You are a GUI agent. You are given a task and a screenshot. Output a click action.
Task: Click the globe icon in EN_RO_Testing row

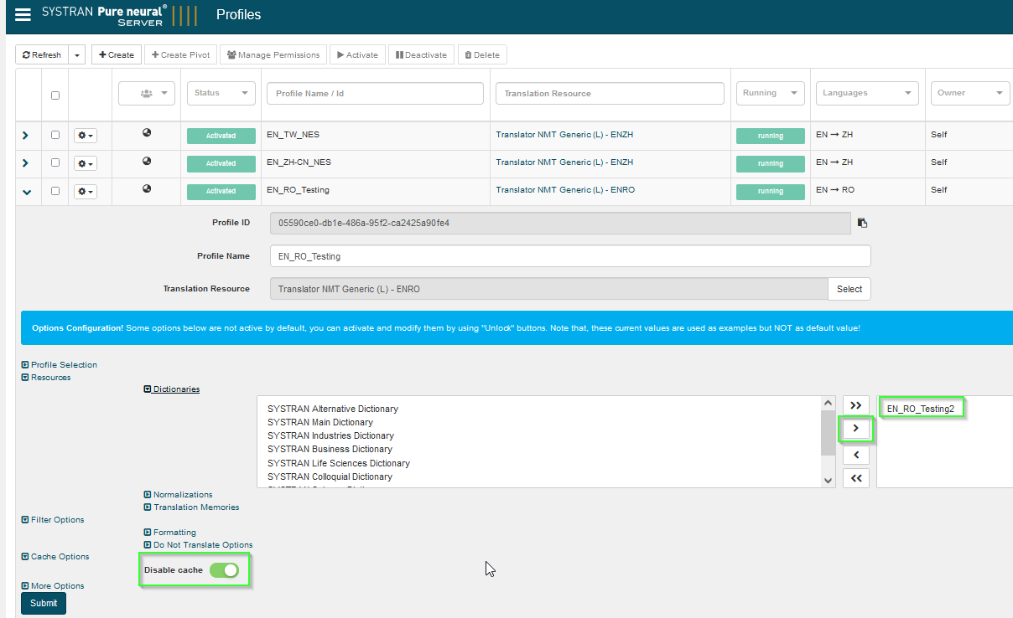(x=147, y=188)
